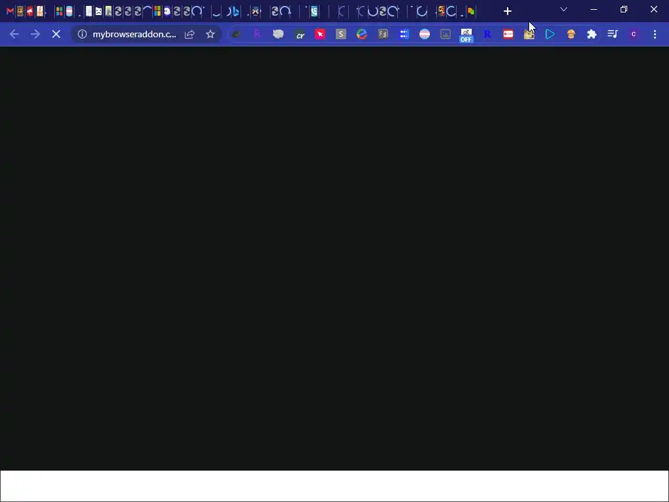Open the purple R extension

[257, 34]
